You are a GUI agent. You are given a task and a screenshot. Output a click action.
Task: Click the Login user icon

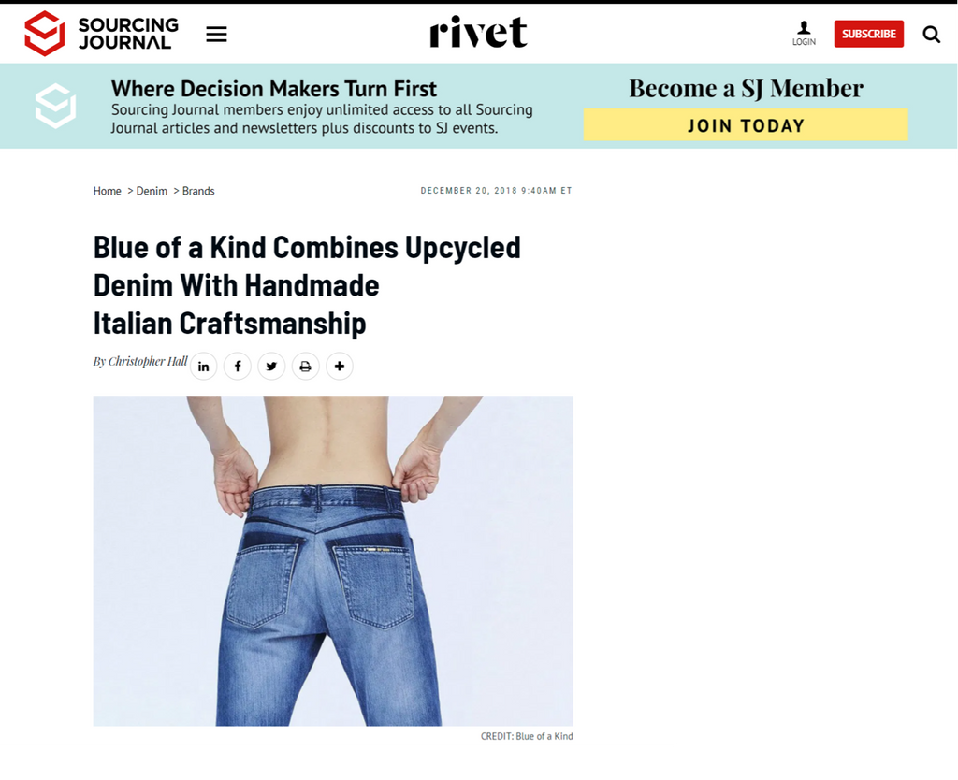pyautogui.click(x=804, y=34)
